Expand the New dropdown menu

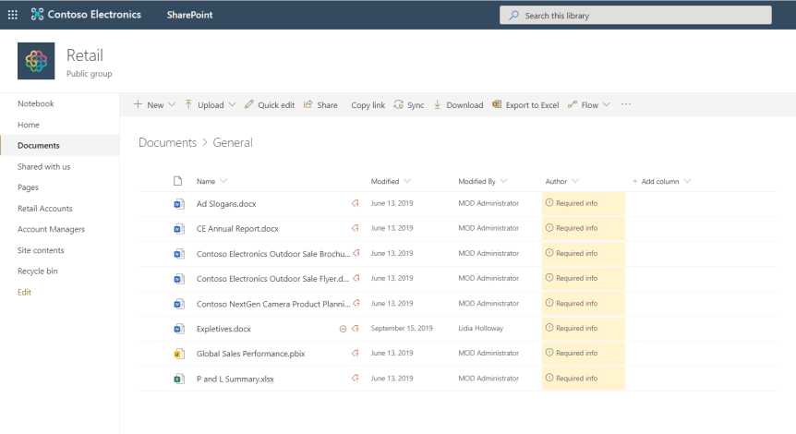148,105
